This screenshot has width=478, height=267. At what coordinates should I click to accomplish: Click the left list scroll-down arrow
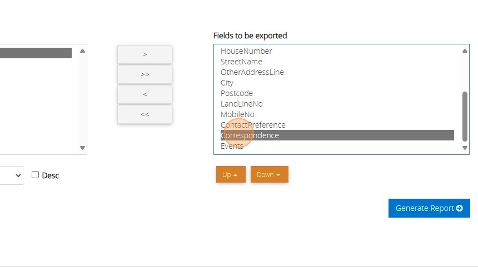(82, 148)
